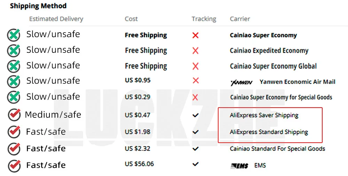Click the green X icon beside Cainiao Super Economy
Viewport: 348px width, 176px height.
[x=14, y=35]
